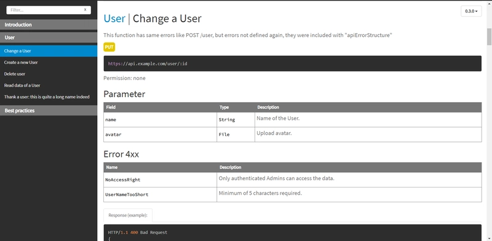This screenshot has height=241, width=492.
Task: Click the 'Change a User' page title
Action: click(167, 18)
